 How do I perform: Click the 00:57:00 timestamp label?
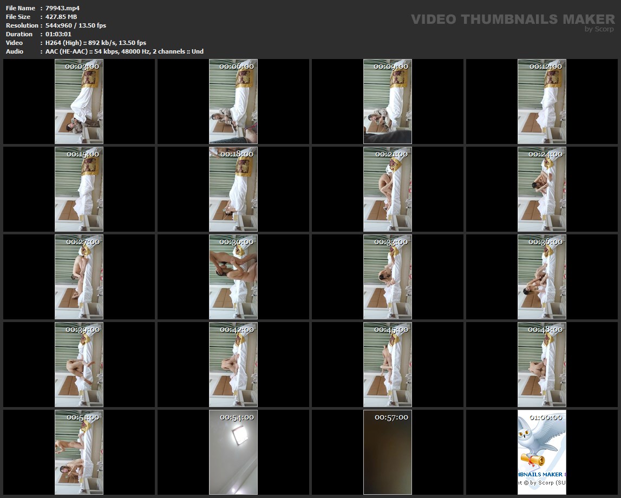391,417
